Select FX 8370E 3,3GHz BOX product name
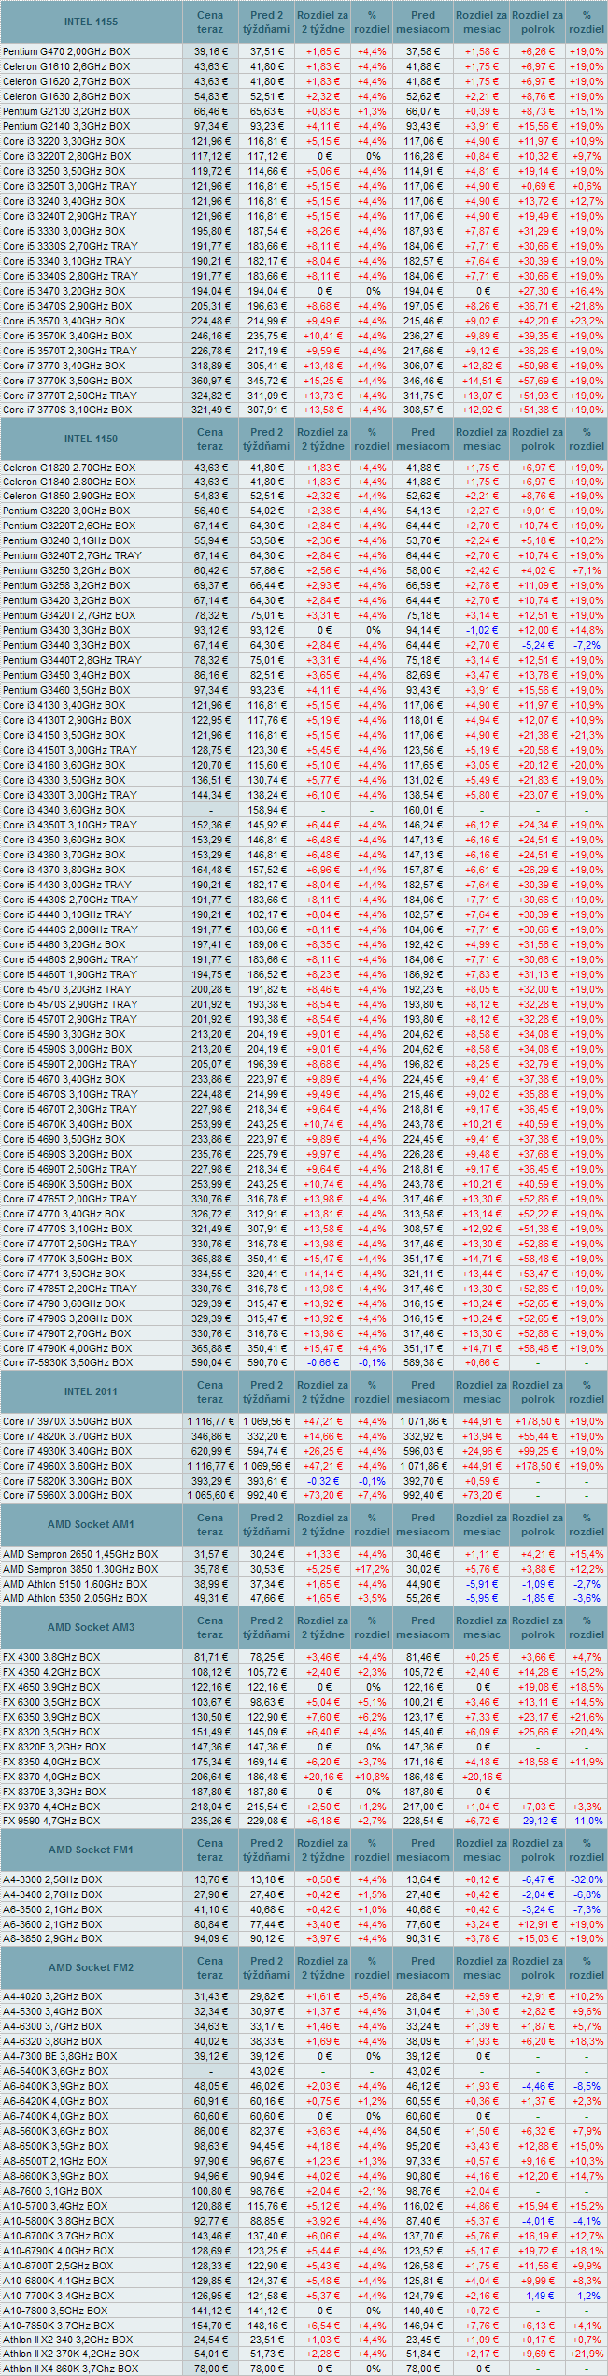608x2376 pixels. [x=54, y=1792]
